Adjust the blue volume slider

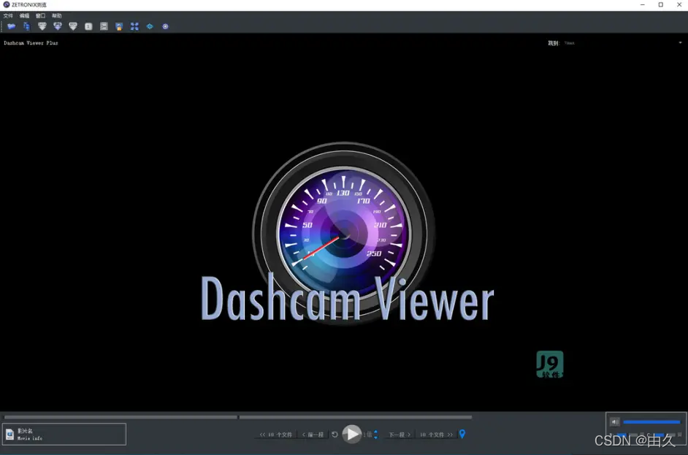(651, 422)
